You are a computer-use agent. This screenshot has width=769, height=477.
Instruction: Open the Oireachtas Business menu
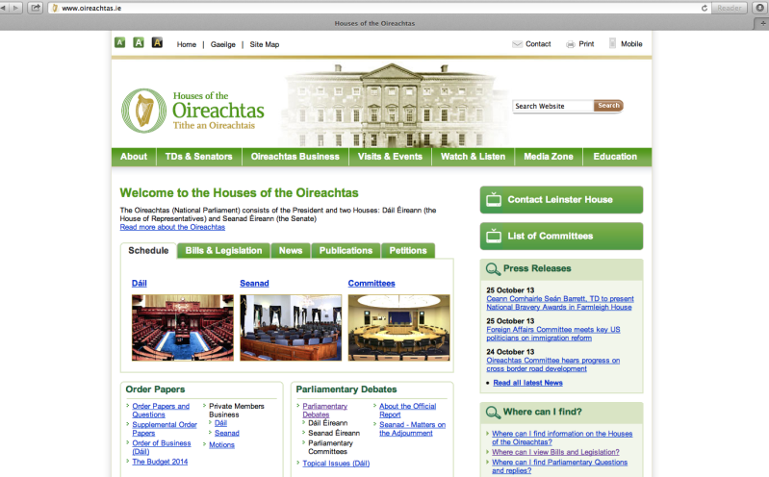295,157
